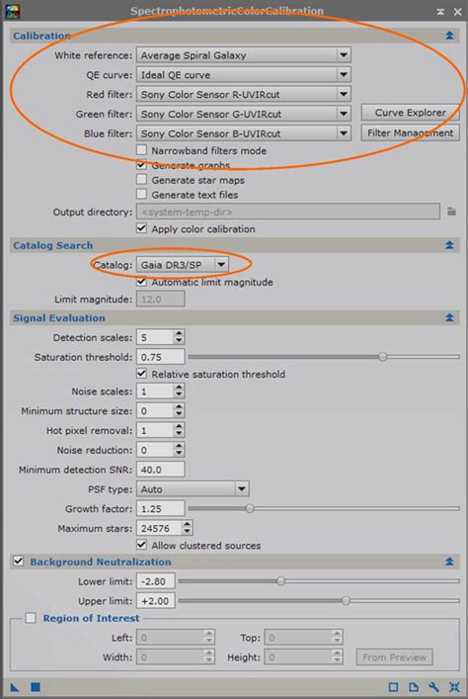Disable Background Neutralization section checkbox
This screenshot has width=468, height=699.
tap(18, 562)
